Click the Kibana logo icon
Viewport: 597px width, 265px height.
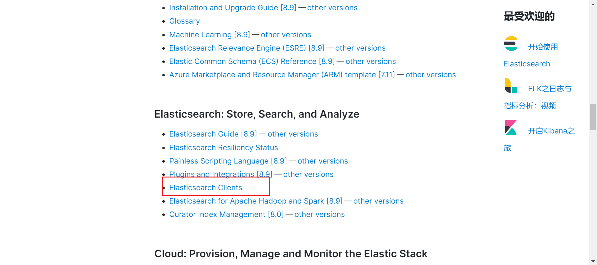[511, 128]
